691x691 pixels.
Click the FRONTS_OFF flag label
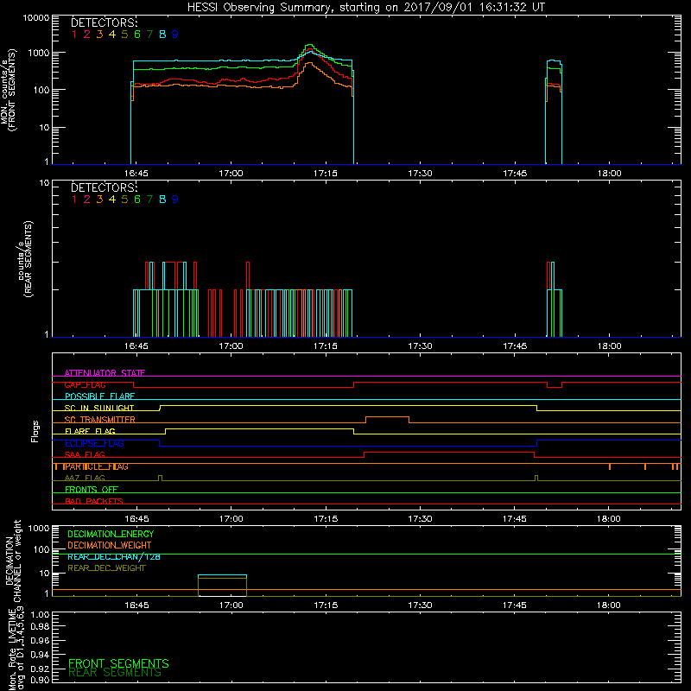click(x=92, y=490)
